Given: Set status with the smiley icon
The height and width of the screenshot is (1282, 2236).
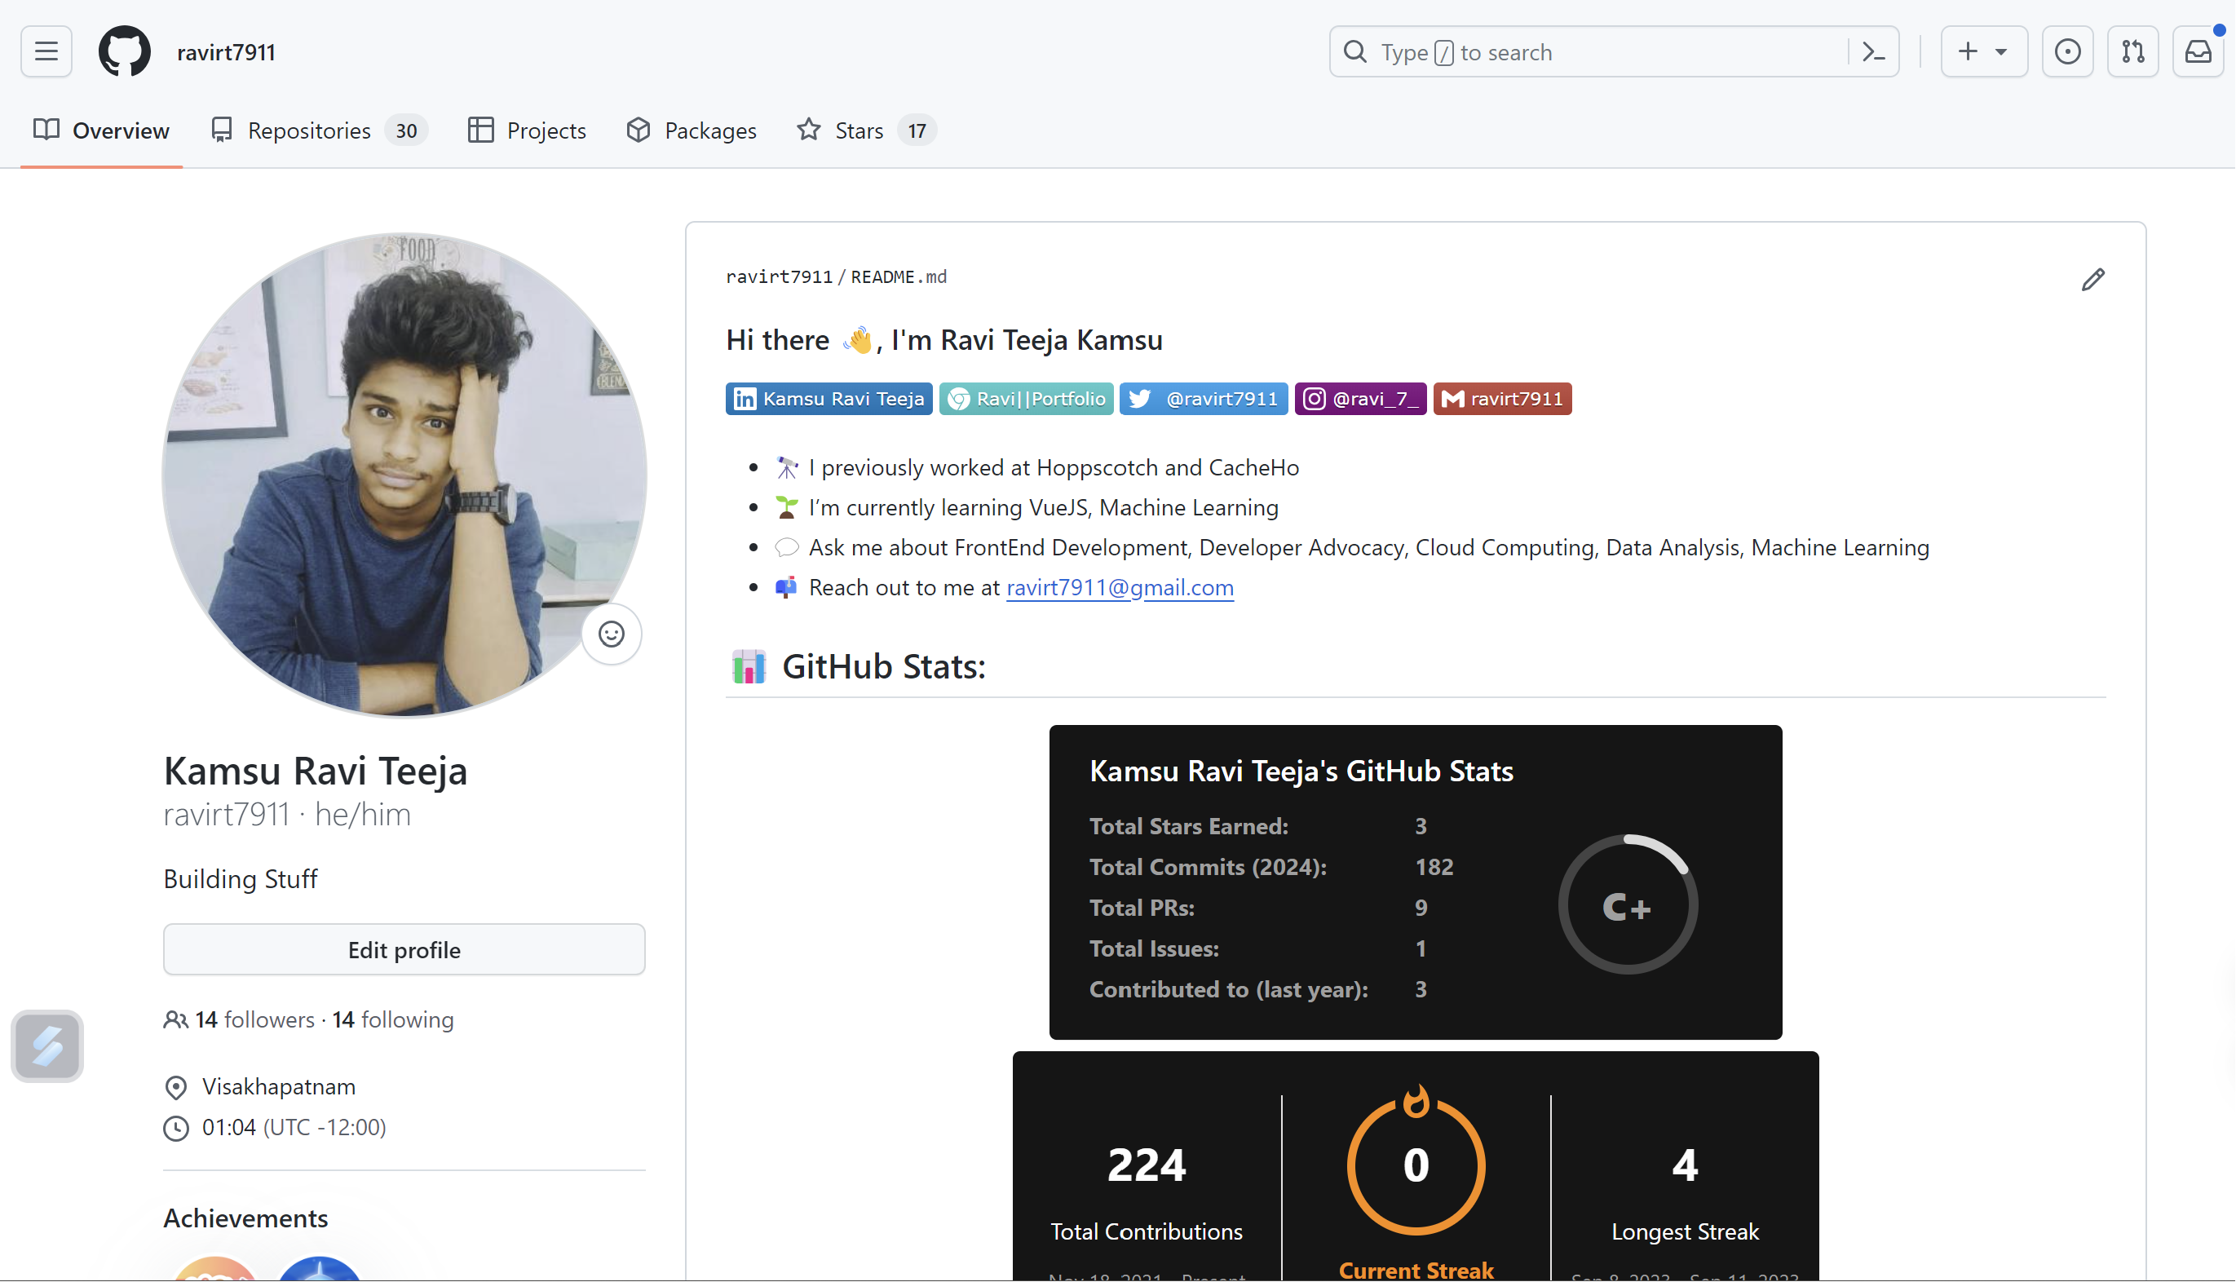Looking at the screenshot, I should click(x=612, y=634).
